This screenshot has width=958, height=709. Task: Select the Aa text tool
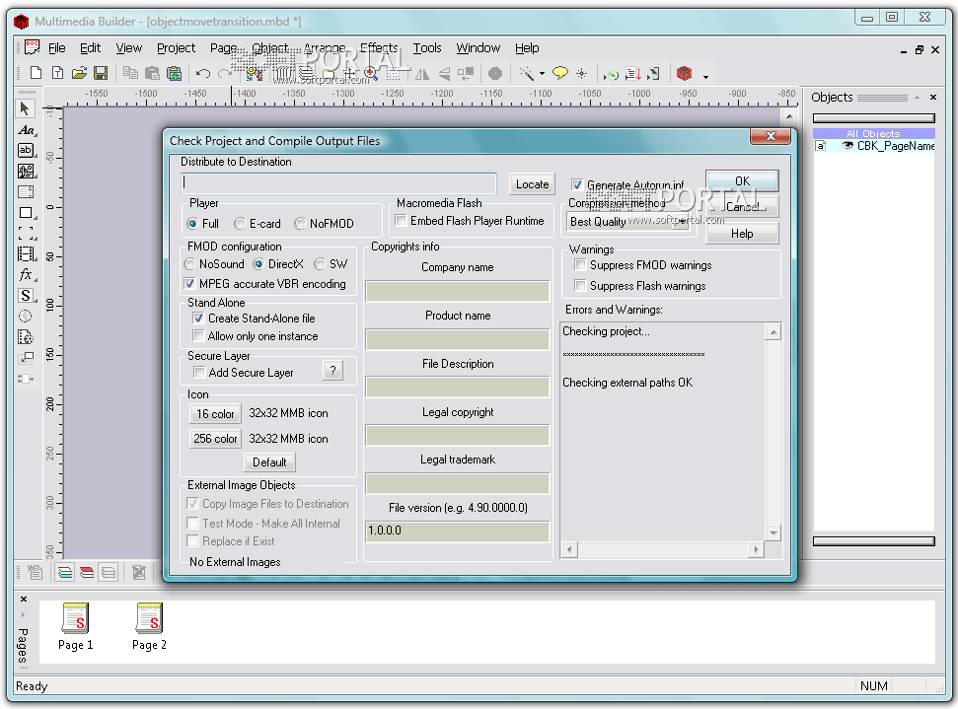[26, 129]
